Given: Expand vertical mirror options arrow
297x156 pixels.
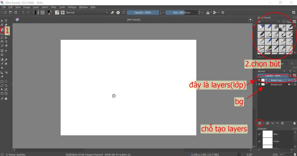Looking at the screenshot, I should click(218, 12).
